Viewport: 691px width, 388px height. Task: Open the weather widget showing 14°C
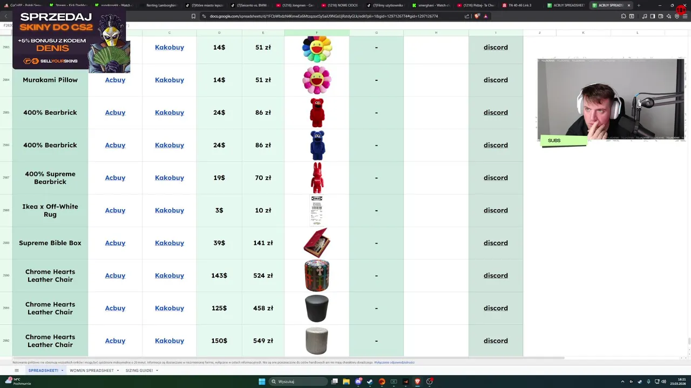18,382
